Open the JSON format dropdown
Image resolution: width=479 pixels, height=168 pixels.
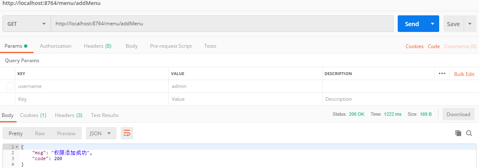point(101,133)
